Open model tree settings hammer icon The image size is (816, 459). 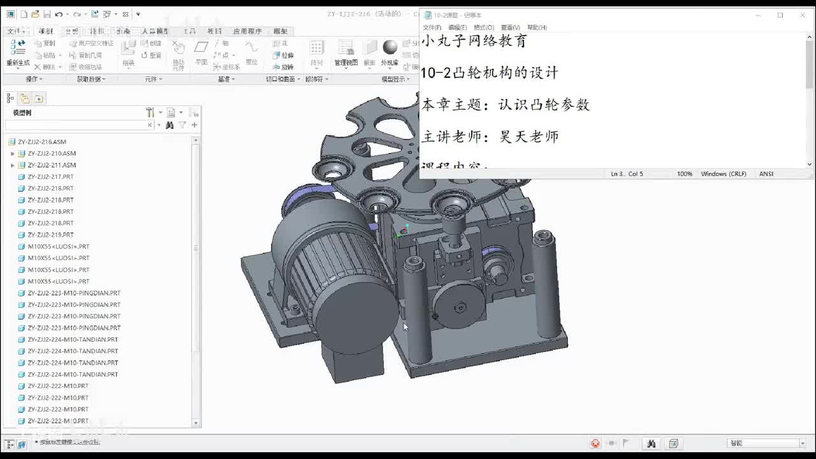[x=150, y=112]
